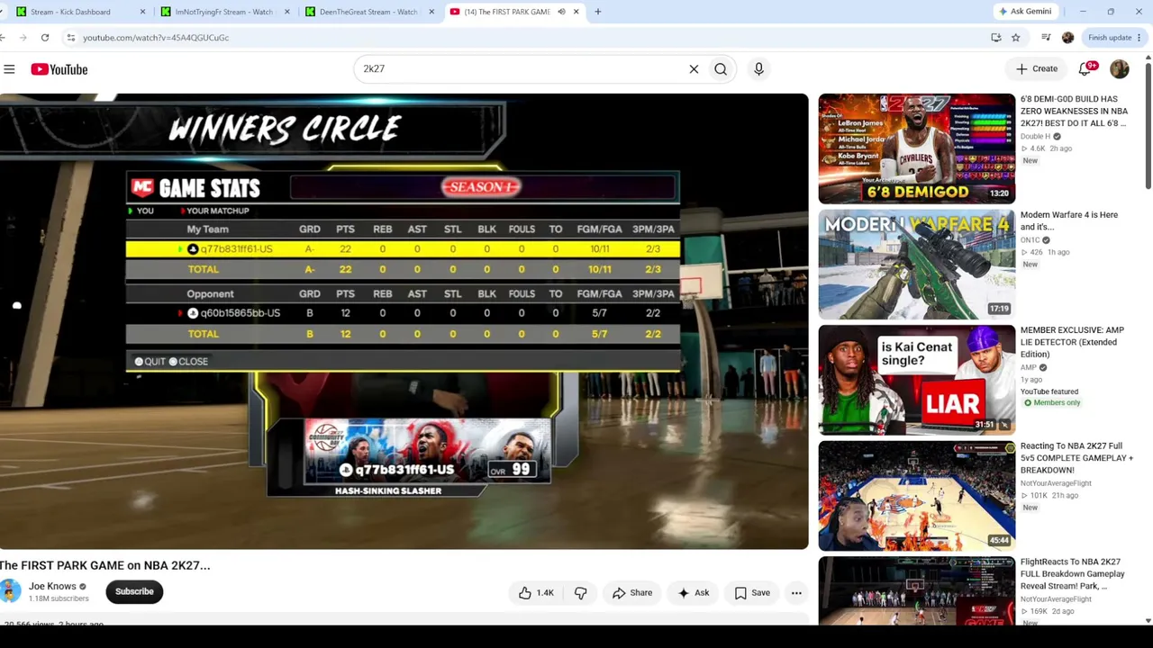Click the scrollbar down arrow
Screen dimensions: 1153x648
(x=1148, y=620)
